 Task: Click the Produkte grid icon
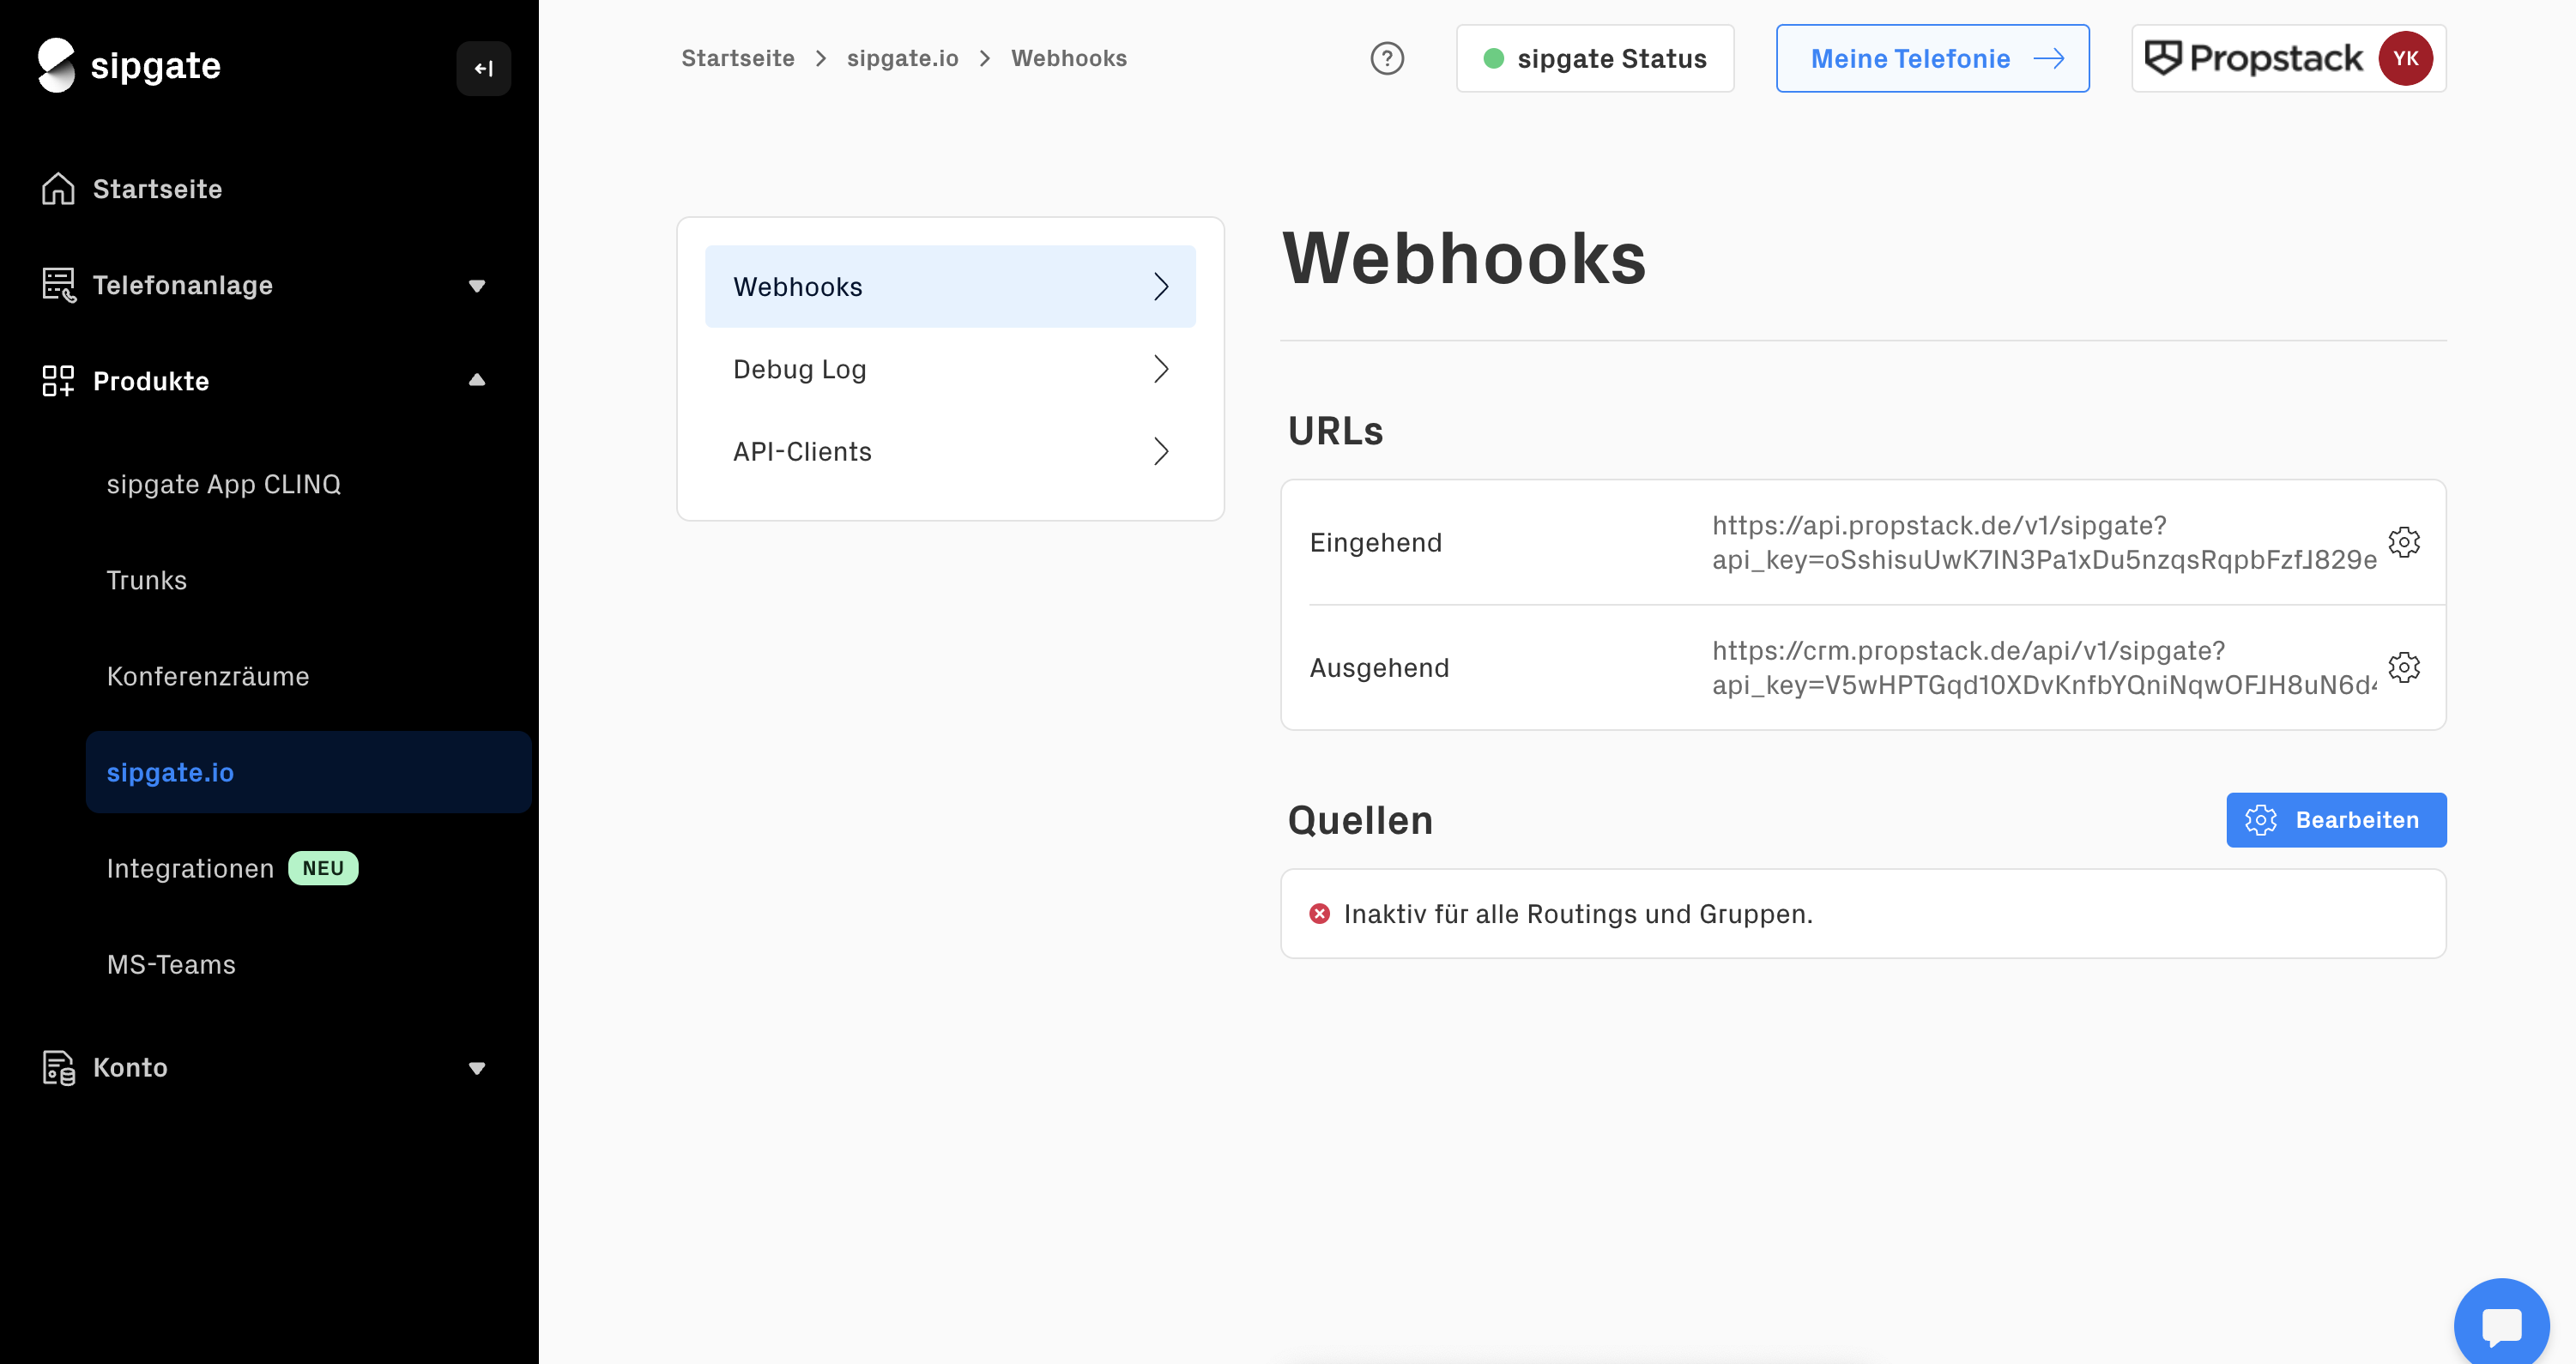58,381
